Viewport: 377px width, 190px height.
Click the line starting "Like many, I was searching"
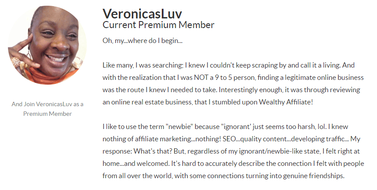[x=228, y=65]
